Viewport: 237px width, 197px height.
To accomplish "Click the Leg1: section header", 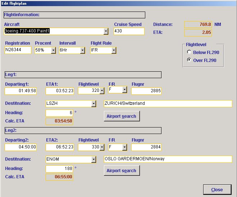I will [x=83, y=75].
